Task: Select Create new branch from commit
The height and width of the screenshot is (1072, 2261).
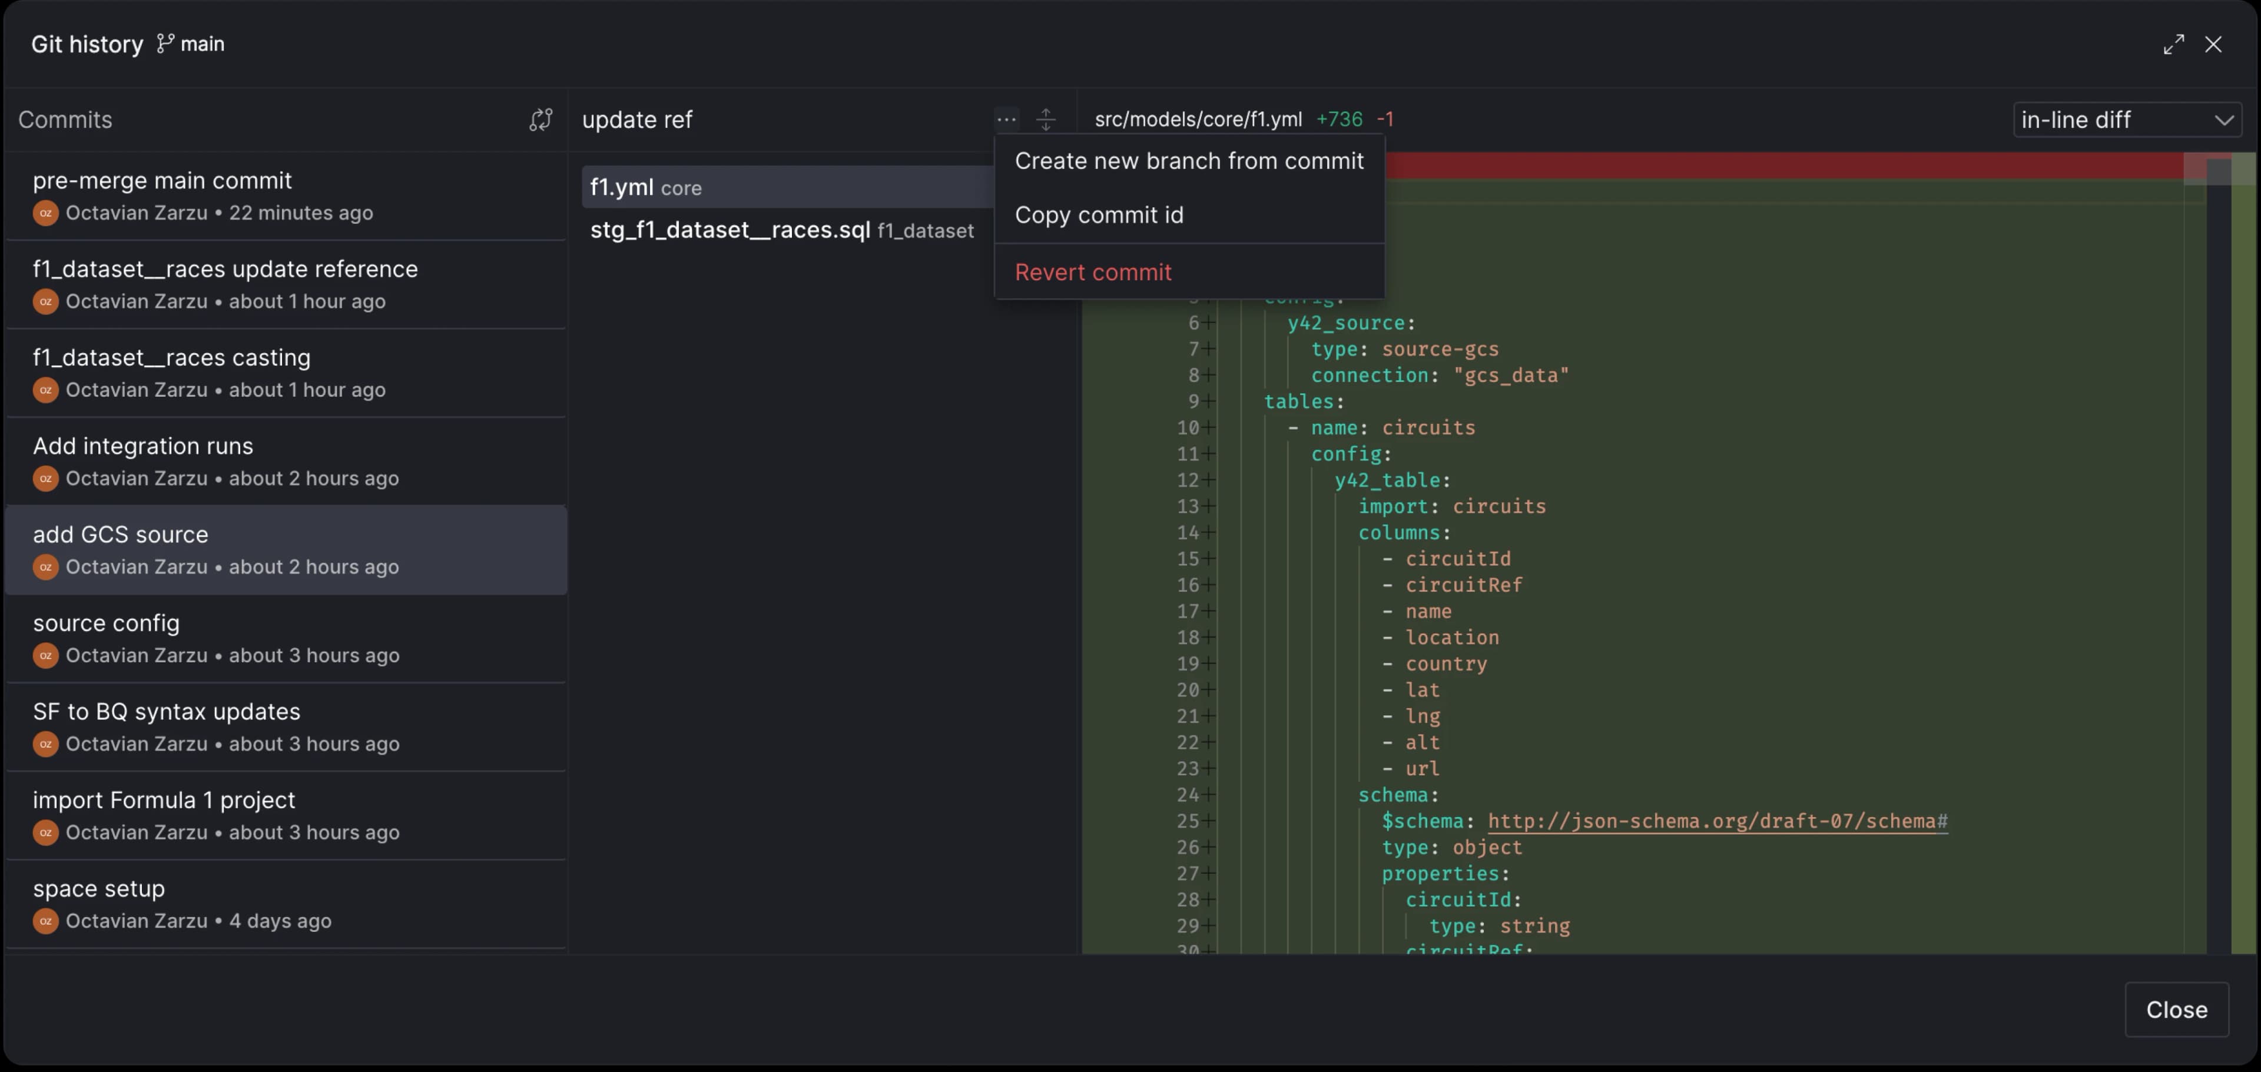Action: click(1188, 161)
